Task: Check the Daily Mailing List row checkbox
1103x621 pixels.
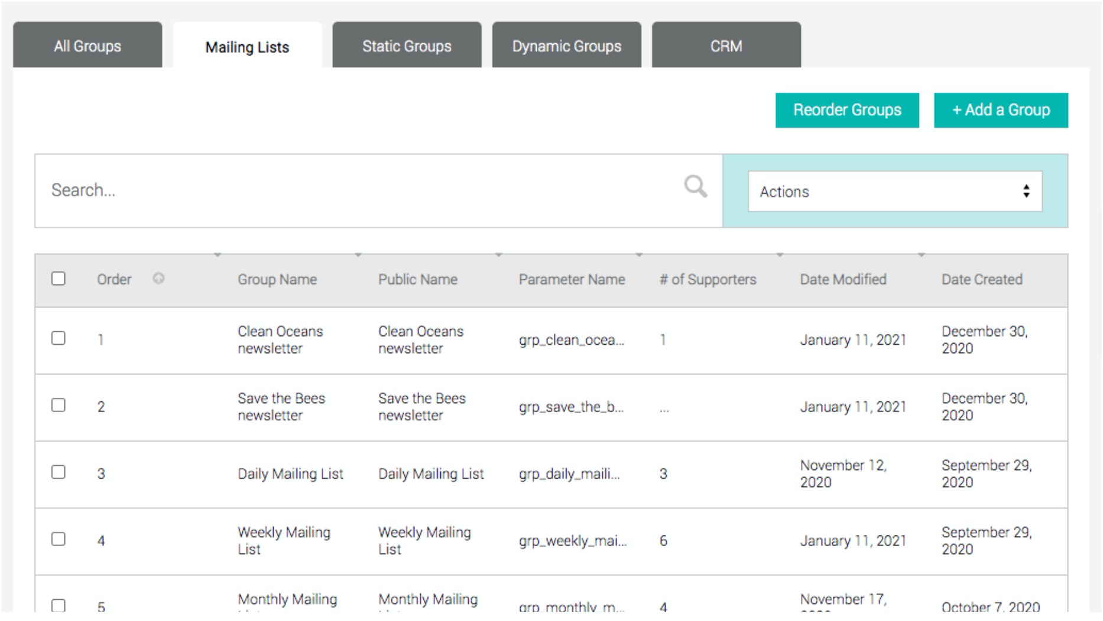Action: [x=58, y=472]
